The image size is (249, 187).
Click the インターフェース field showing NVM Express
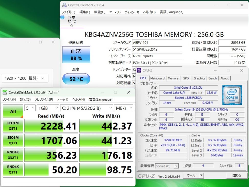tap(157, 56)
